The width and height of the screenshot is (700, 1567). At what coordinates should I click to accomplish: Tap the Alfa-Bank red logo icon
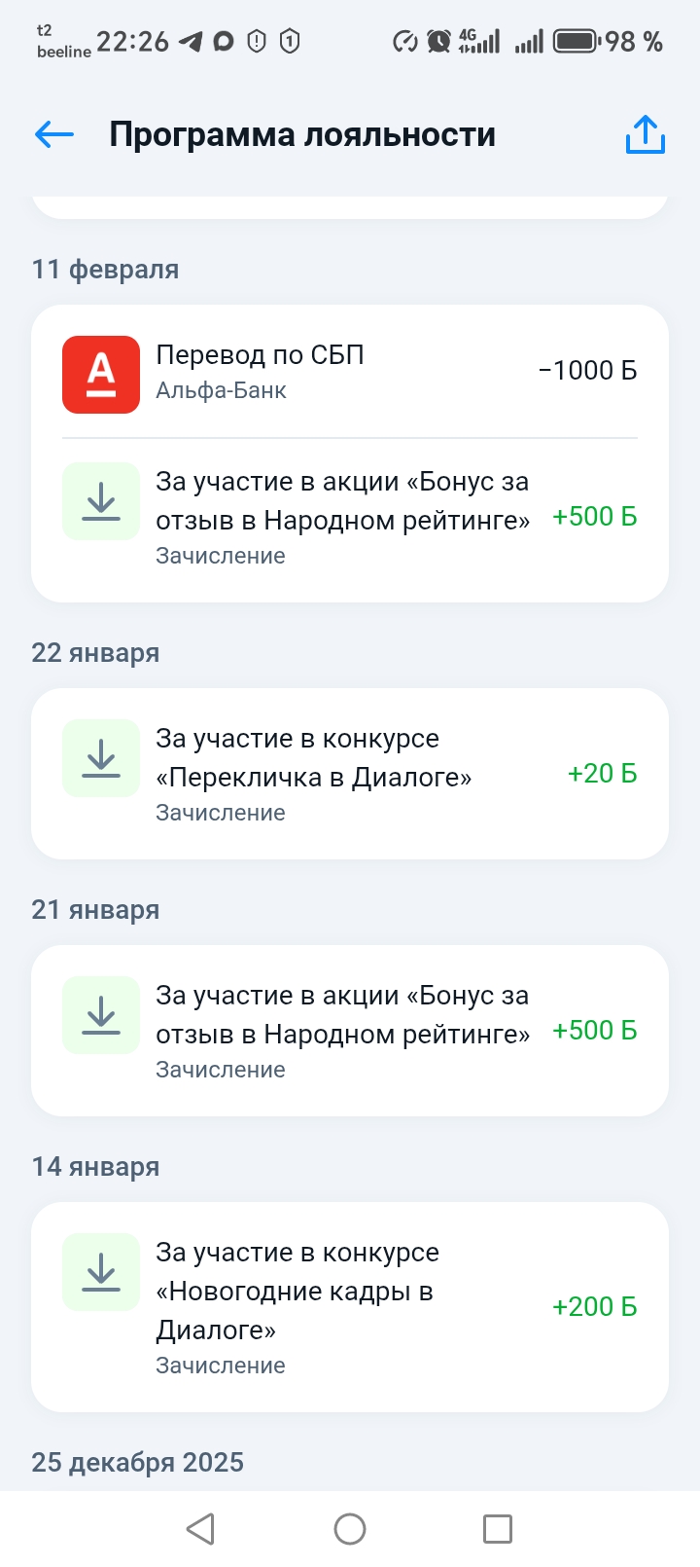point(101,375)
